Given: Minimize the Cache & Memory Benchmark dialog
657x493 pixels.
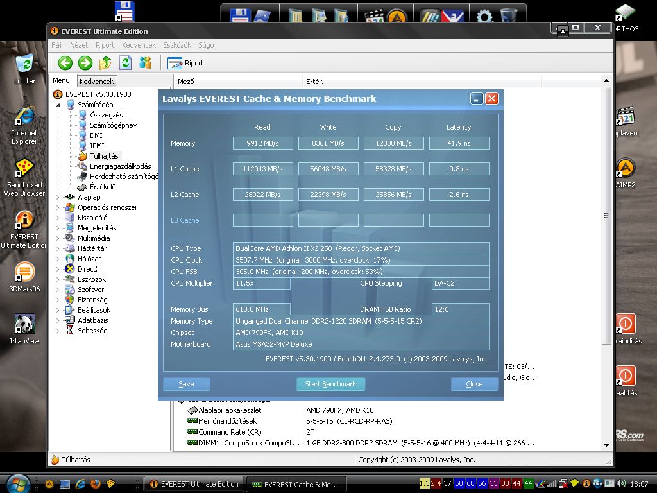Looking at the screenshot, I should (x=477, y=98).
